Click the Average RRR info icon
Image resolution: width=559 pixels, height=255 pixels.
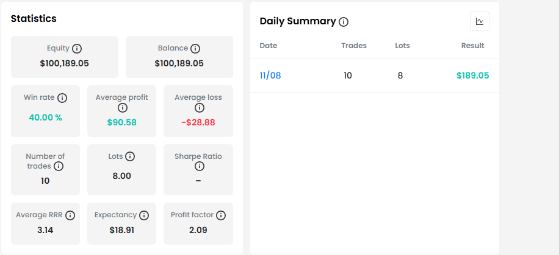[70, 215]
